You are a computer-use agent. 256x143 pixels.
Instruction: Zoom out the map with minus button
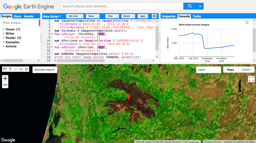(x=5, y=85)
